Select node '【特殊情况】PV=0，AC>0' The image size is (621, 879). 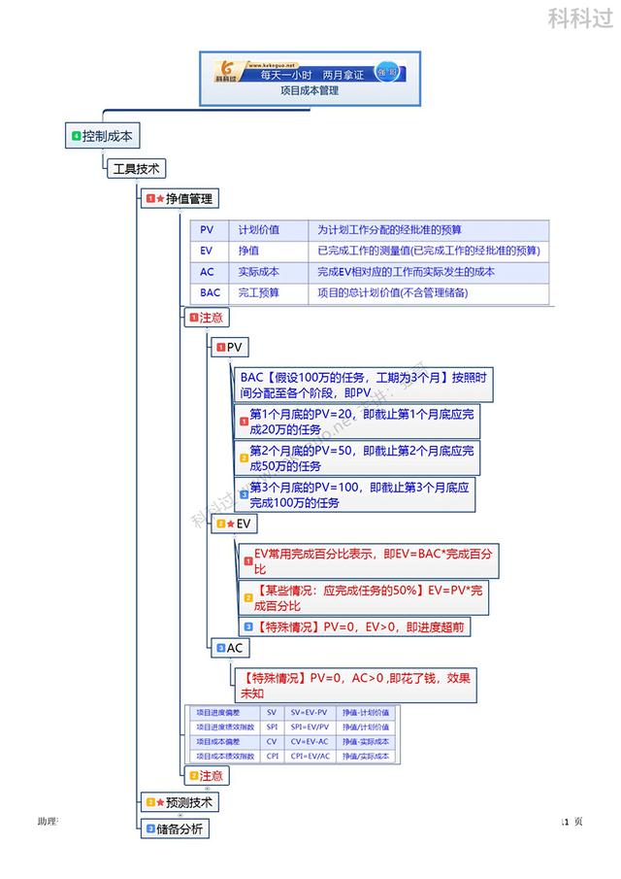pos(355,685)
